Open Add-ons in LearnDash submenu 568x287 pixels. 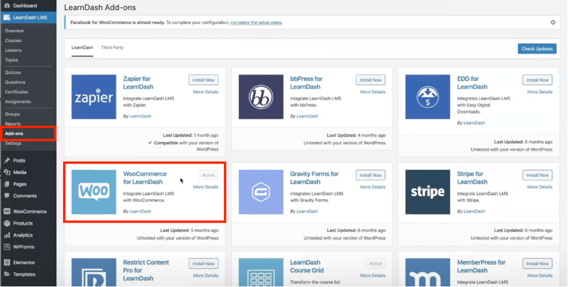[14, 133]
